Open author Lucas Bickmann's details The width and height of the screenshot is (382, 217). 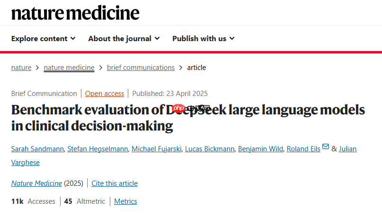210,149
